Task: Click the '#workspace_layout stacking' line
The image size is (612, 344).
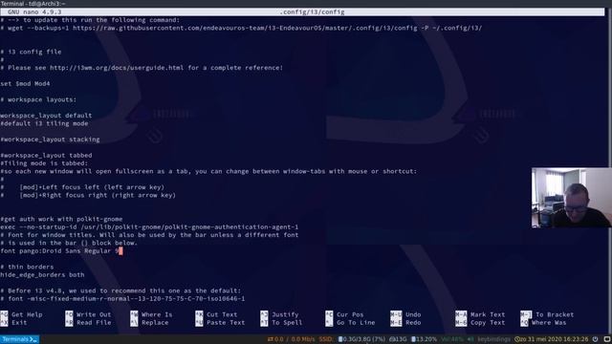Action: point(50,140)
